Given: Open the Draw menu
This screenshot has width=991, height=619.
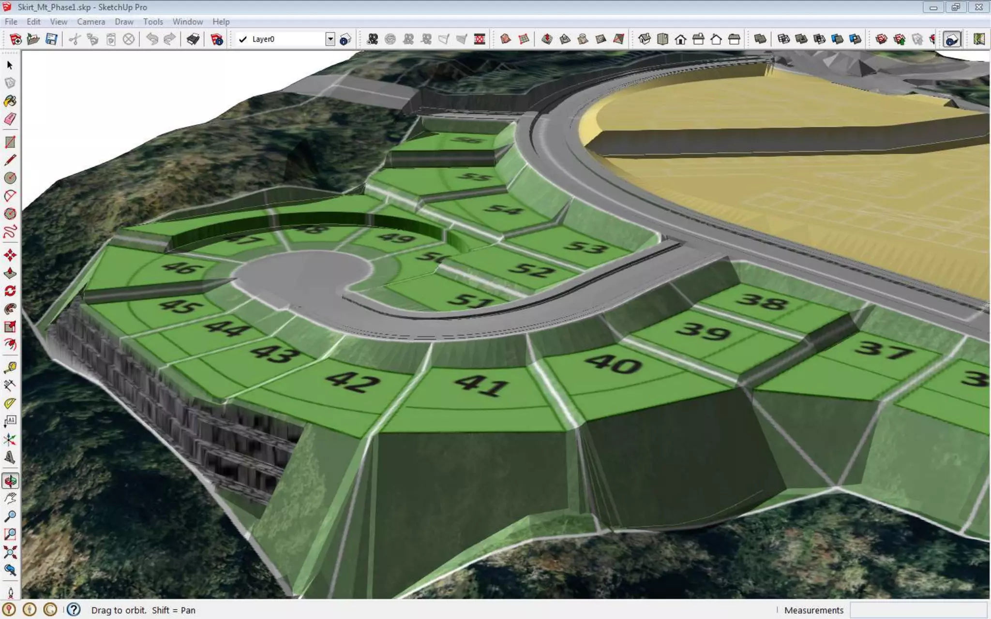Looking at the screenshot, I should pos(124,22).
